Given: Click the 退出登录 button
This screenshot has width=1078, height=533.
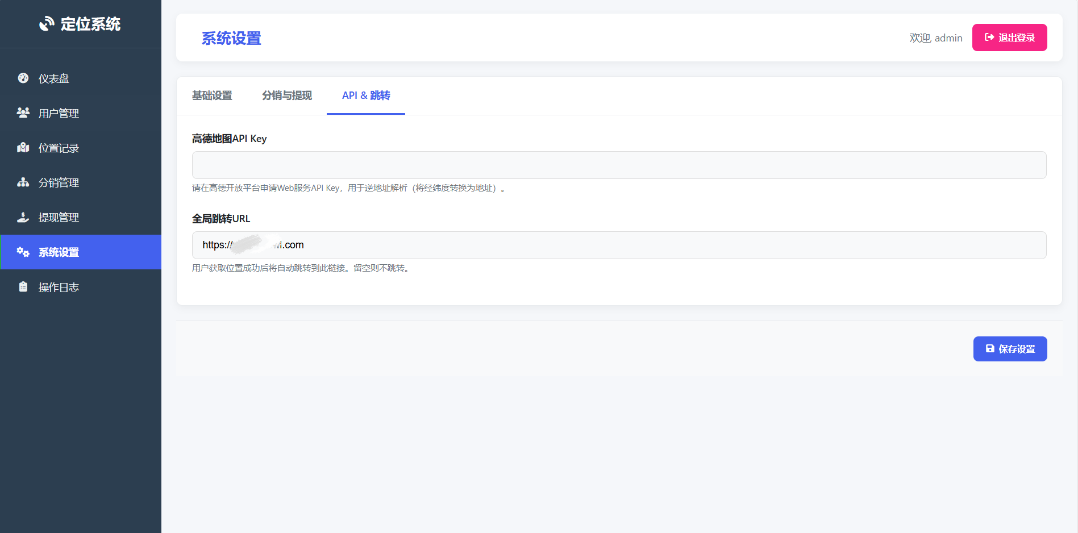Looking at the screenshot, I should (x=1009, y=38).
